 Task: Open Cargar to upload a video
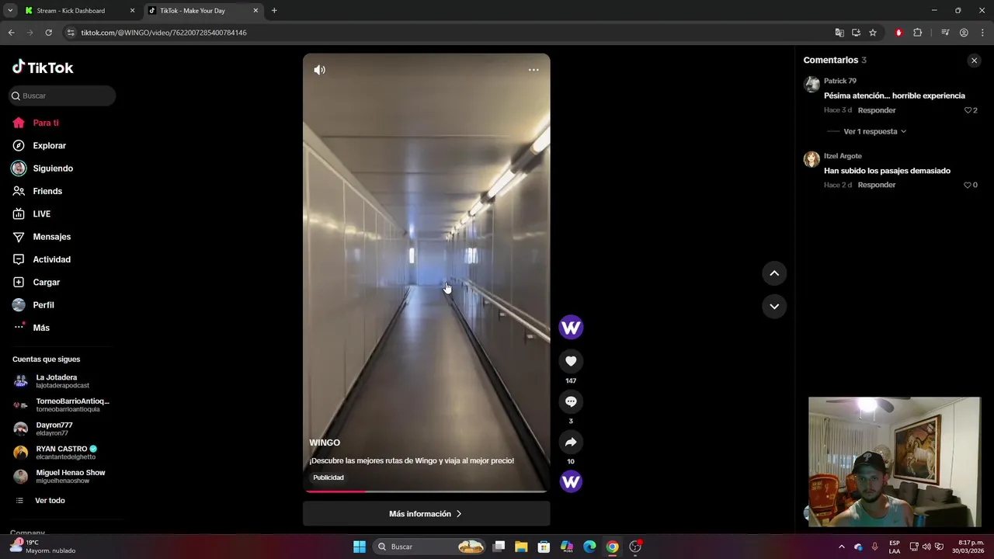click(46, 282)
